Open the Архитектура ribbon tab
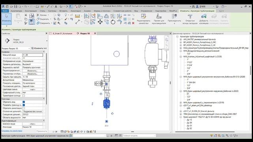This screenshot has height=142, width=253. tap(16, 11)
